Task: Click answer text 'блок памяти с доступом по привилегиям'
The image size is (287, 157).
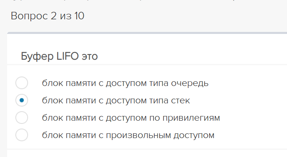Action: coord(131,118)
